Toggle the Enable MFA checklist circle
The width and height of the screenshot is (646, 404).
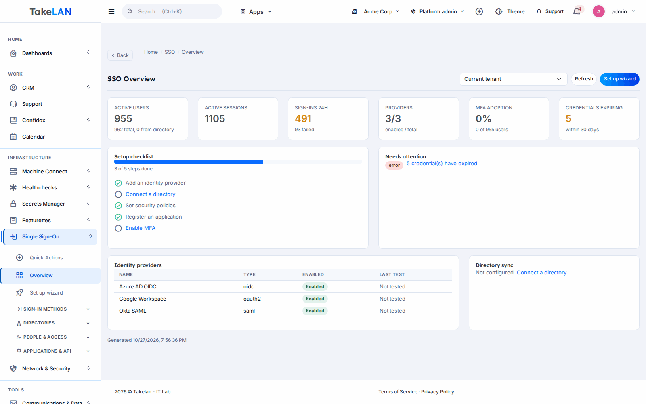coord(118,228)
